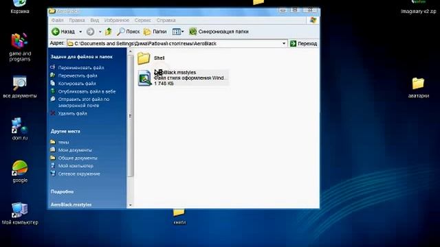Click the task pane scrollbar down arrow
The width and height of the screenshot is (440, 247).
pyautogui.click(x=130, y=205)
